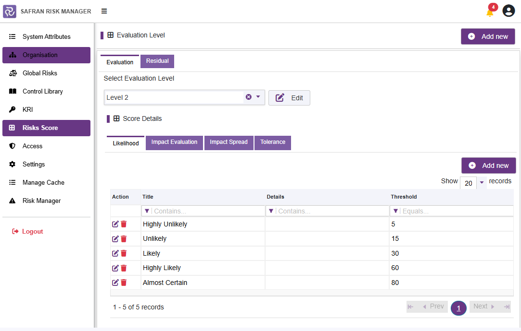521x331 pixels.
Task: Click the Prev page button
Action: [433, 307]
